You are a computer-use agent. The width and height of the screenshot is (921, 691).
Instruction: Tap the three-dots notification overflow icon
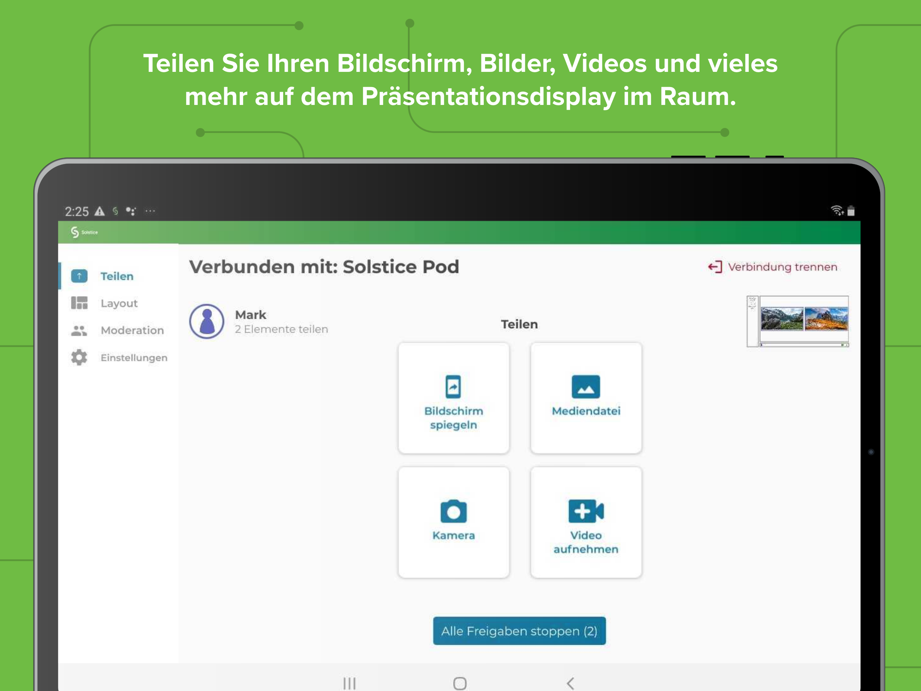pyautogui.click(x=150, y=211)
